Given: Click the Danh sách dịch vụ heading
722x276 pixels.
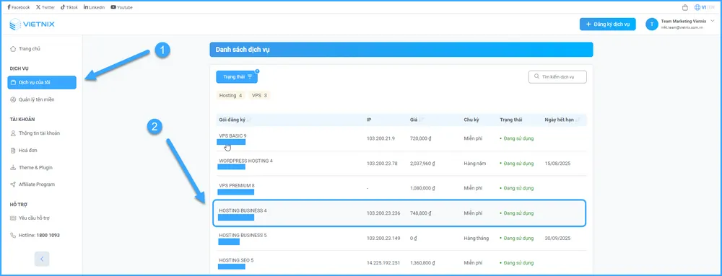Looking at the screenshot, I should 242,50.
